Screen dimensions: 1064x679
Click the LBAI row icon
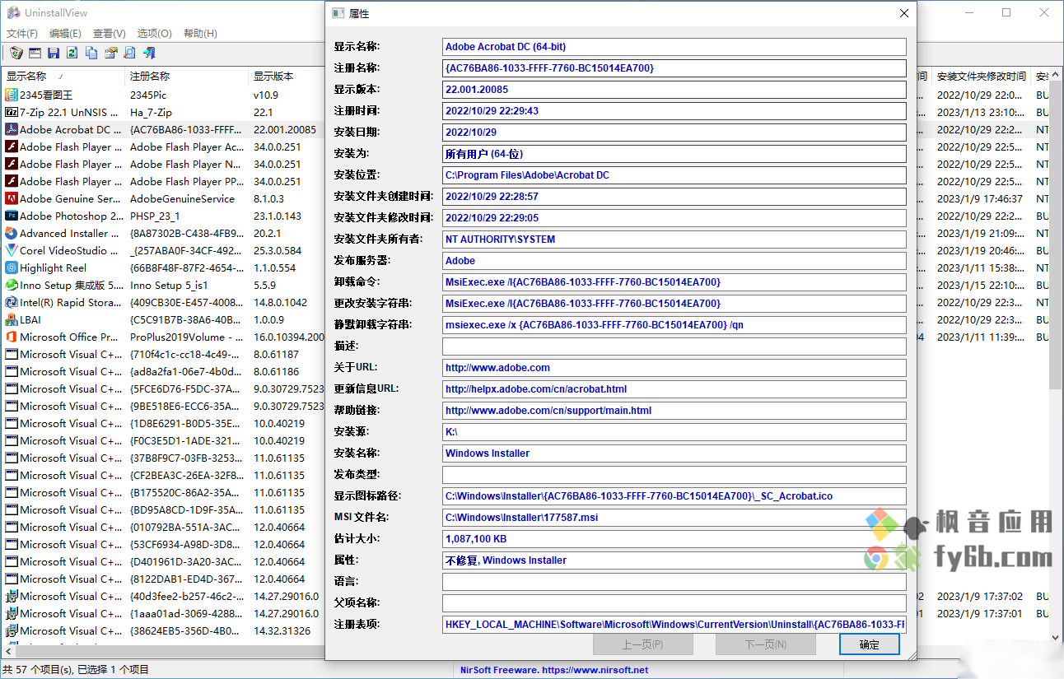coord(12,319)
